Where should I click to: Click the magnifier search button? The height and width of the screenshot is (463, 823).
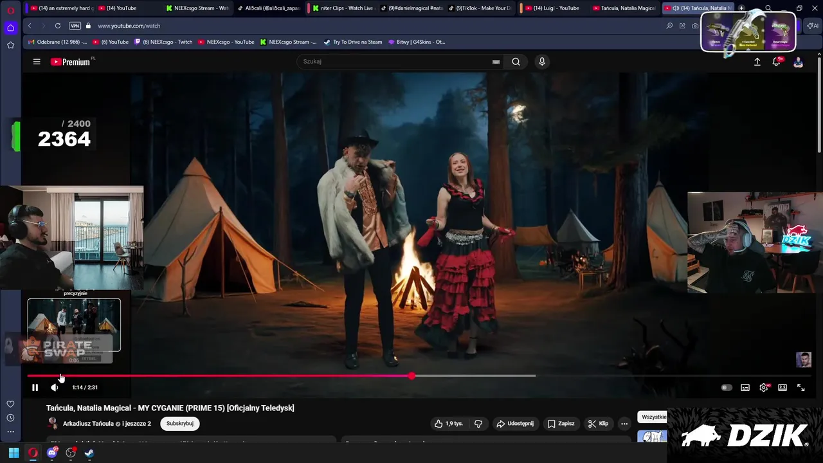(516, 62)
